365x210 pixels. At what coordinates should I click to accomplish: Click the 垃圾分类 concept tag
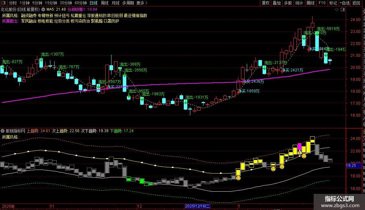62,21
